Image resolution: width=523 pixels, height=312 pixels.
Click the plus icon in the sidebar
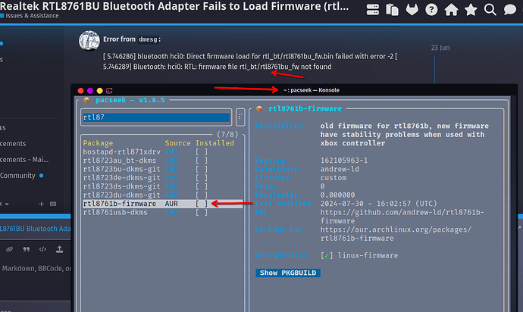[x=42, y=204]
